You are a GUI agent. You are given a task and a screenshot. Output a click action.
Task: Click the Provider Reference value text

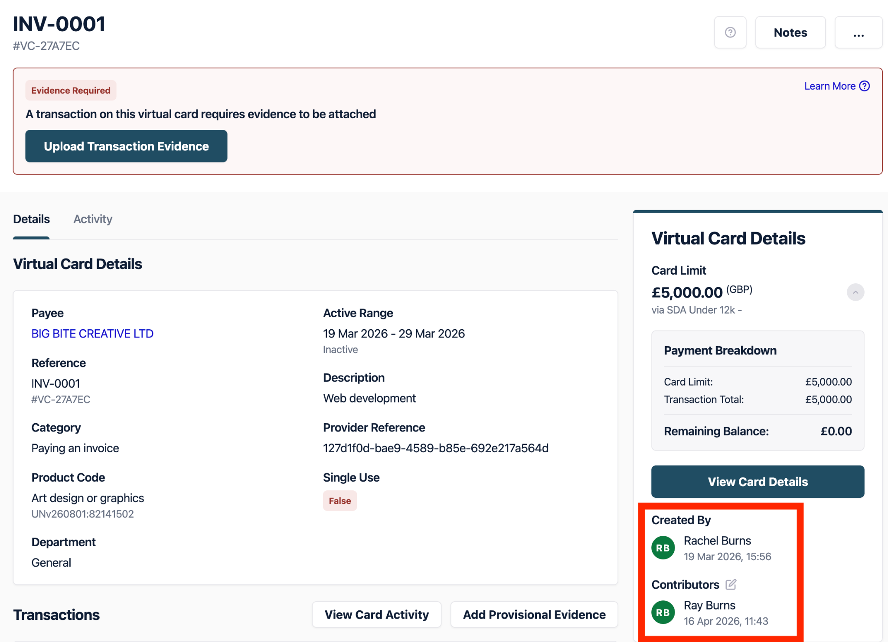click(x=435, y=448)
